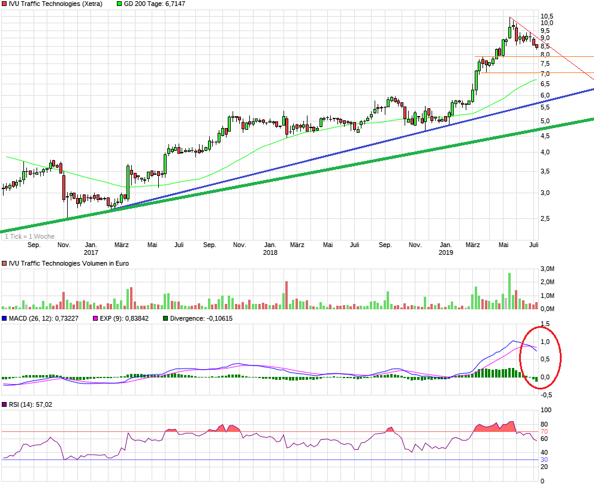Select the 'GD 200 Tage: 6,7147' label

pyautogui.click(x=155, y=4)
